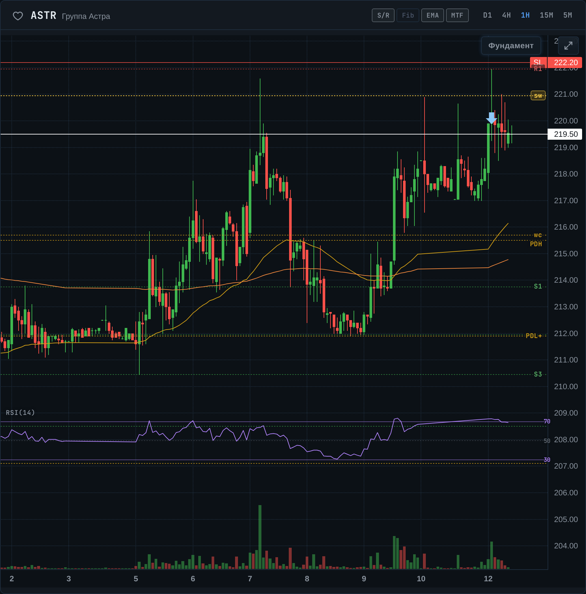Expand chart to fullscreen

pyautogui.click(x=568, y=46)
